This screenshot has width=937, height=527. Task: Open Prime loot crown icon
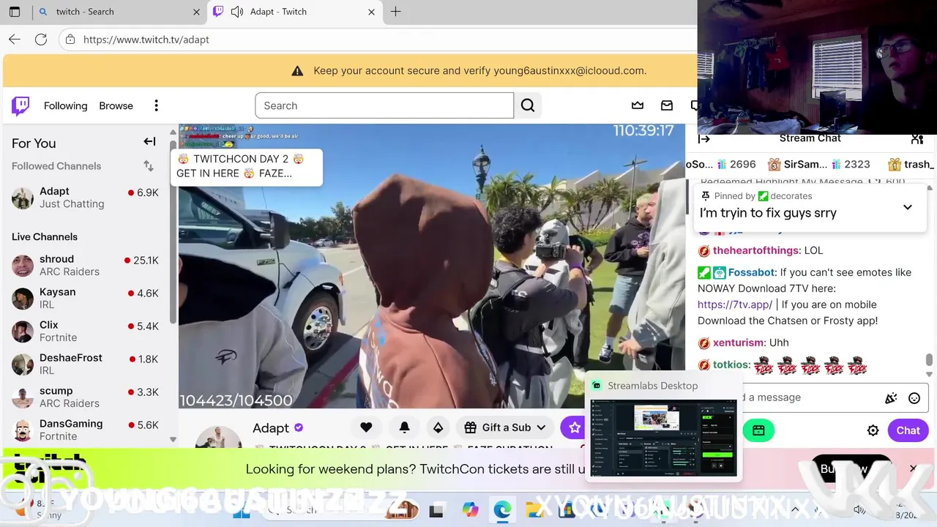(x=638, y=105)
